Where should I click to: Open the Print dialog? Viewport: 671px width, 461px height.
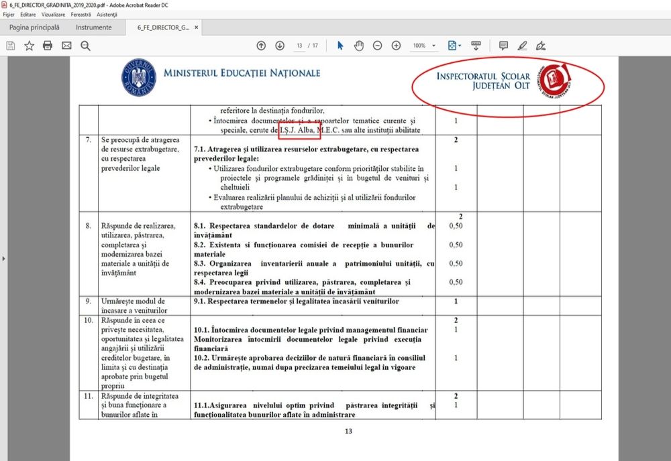(46, 46)
